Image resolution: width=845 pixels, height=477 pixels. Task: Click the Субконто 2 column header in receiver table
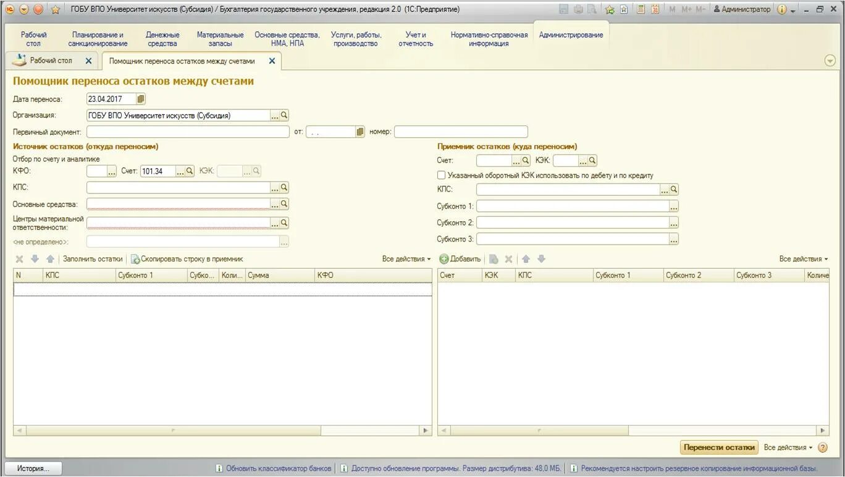click(x=698, y=276)
